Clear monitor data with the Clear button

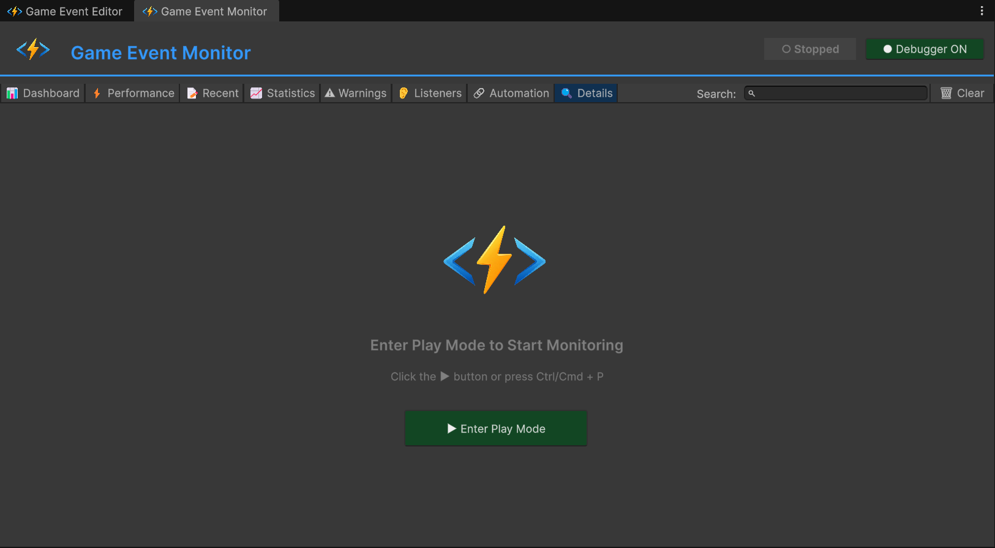point(962,93)
